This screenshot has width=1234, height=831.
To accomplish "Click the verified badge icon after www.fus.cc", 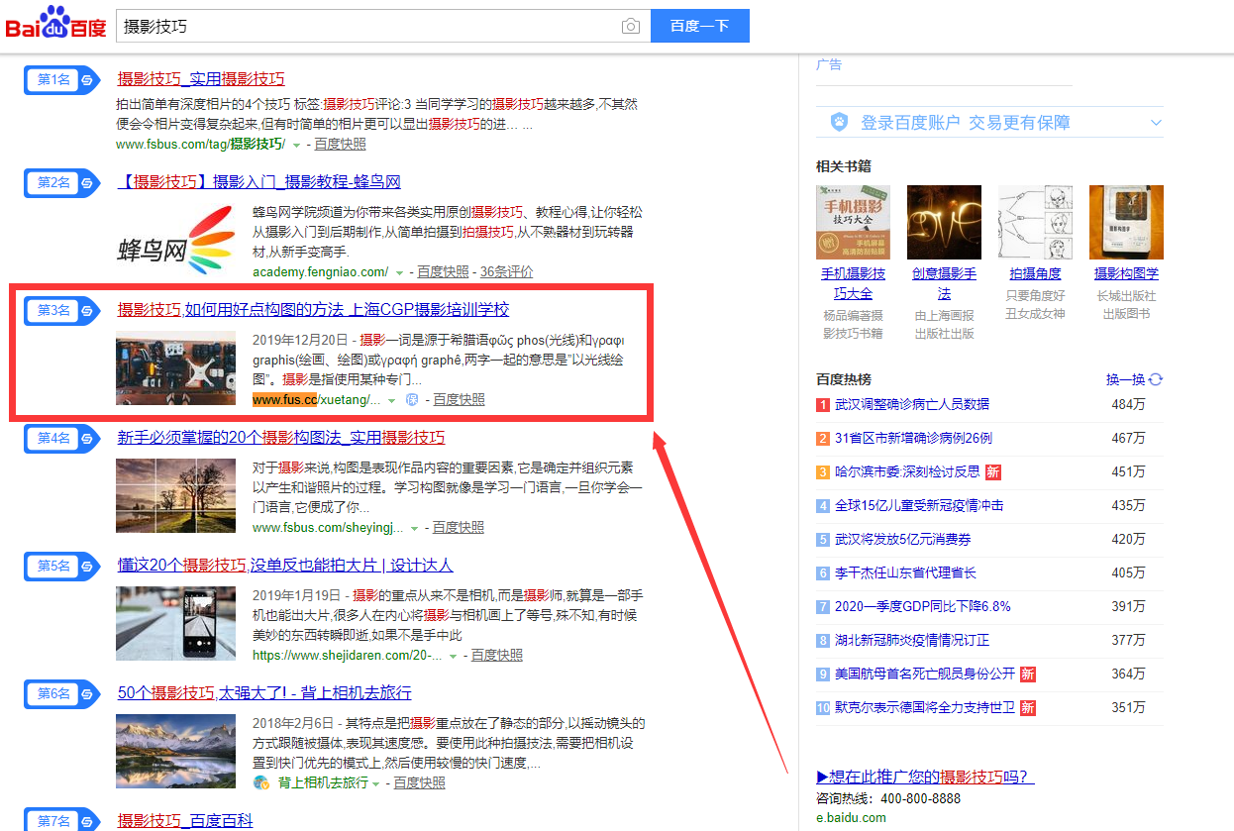I will point(412,400).
